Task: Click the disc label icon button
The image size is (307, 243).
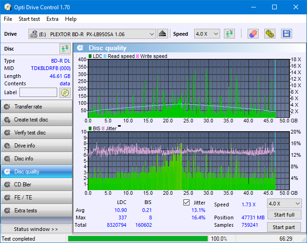Action: [x=65, y=93]
